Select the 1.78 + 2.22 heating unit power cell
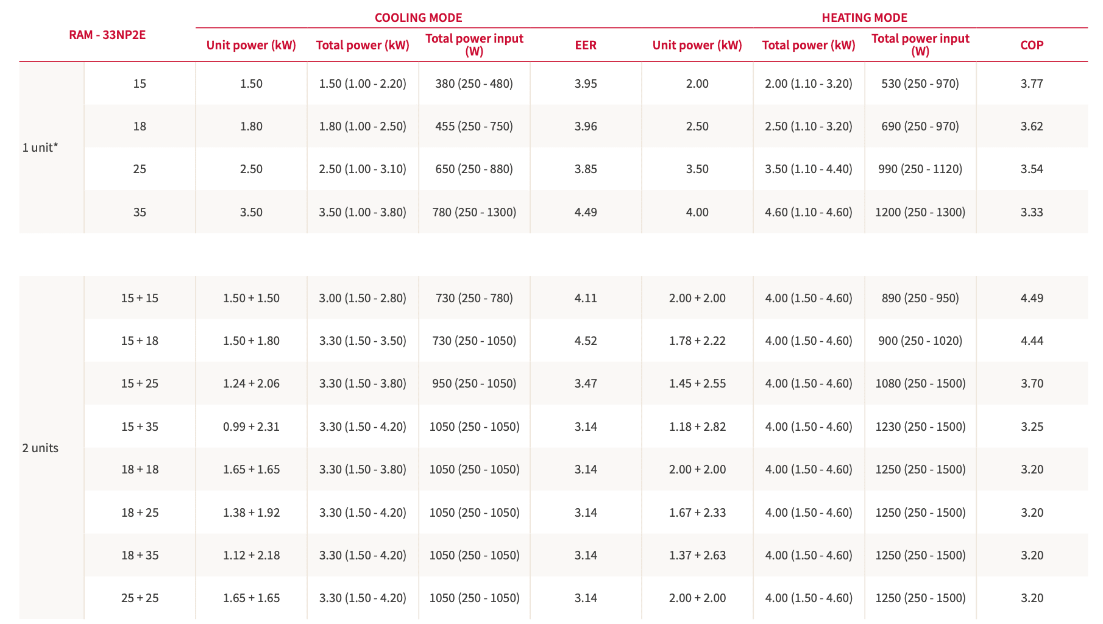This screenshot has width=1103, height=624. coord(697,341)
